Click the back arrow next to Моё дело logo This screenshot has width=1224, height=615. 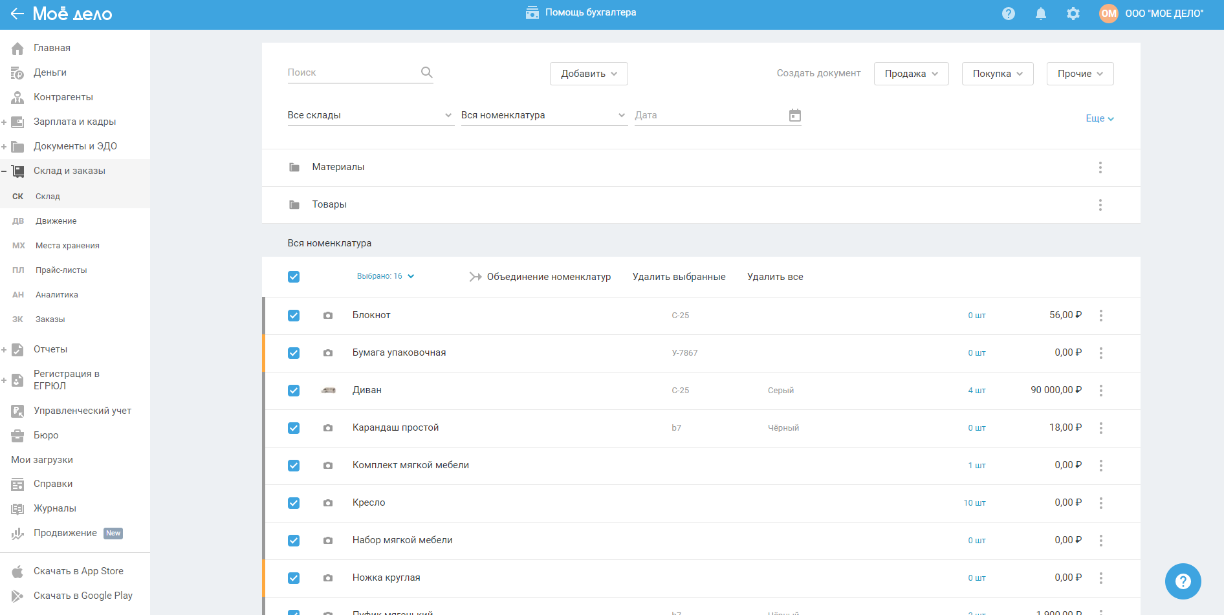(17, 14)
